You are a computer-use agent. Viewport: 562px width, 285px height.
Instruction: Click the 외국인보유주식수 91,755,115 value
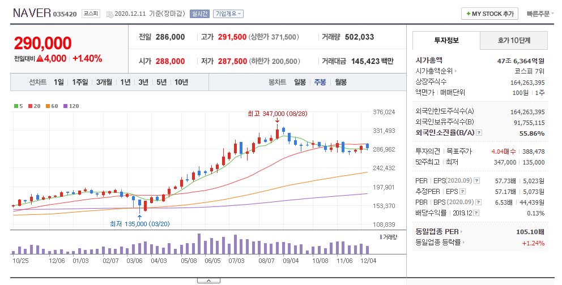(x=529, y=123)
